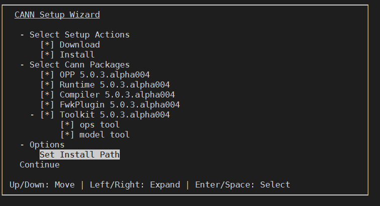The image size is (380, 206).
Task: Deselect the FwkPlugin 5.0.3.alpha004 checkbox
Action: click(x=47, y=105)
